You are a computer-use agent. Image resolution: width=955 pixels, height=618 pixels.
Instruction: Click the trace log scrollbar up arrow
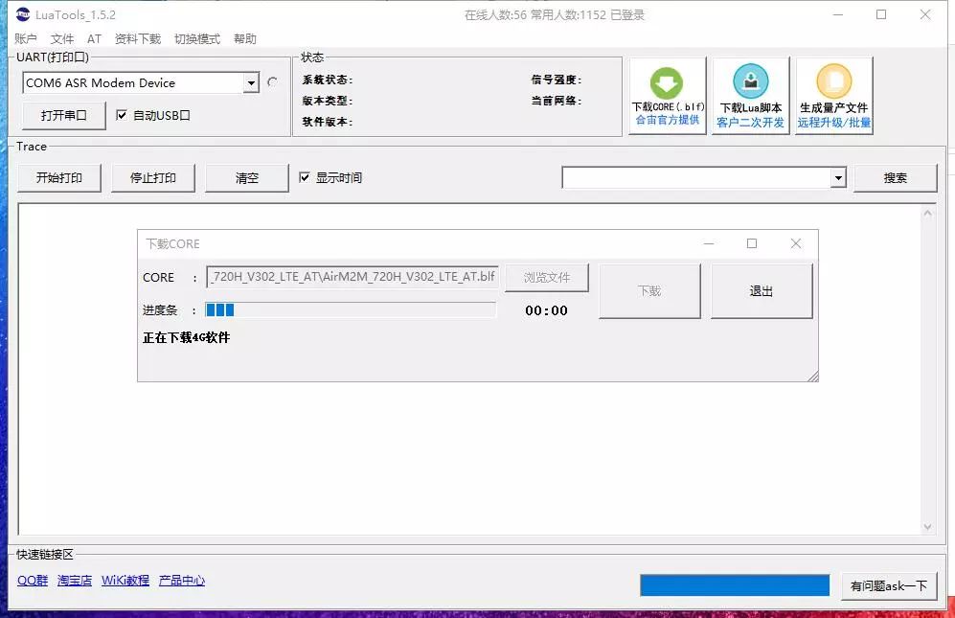tap(927, 214)
